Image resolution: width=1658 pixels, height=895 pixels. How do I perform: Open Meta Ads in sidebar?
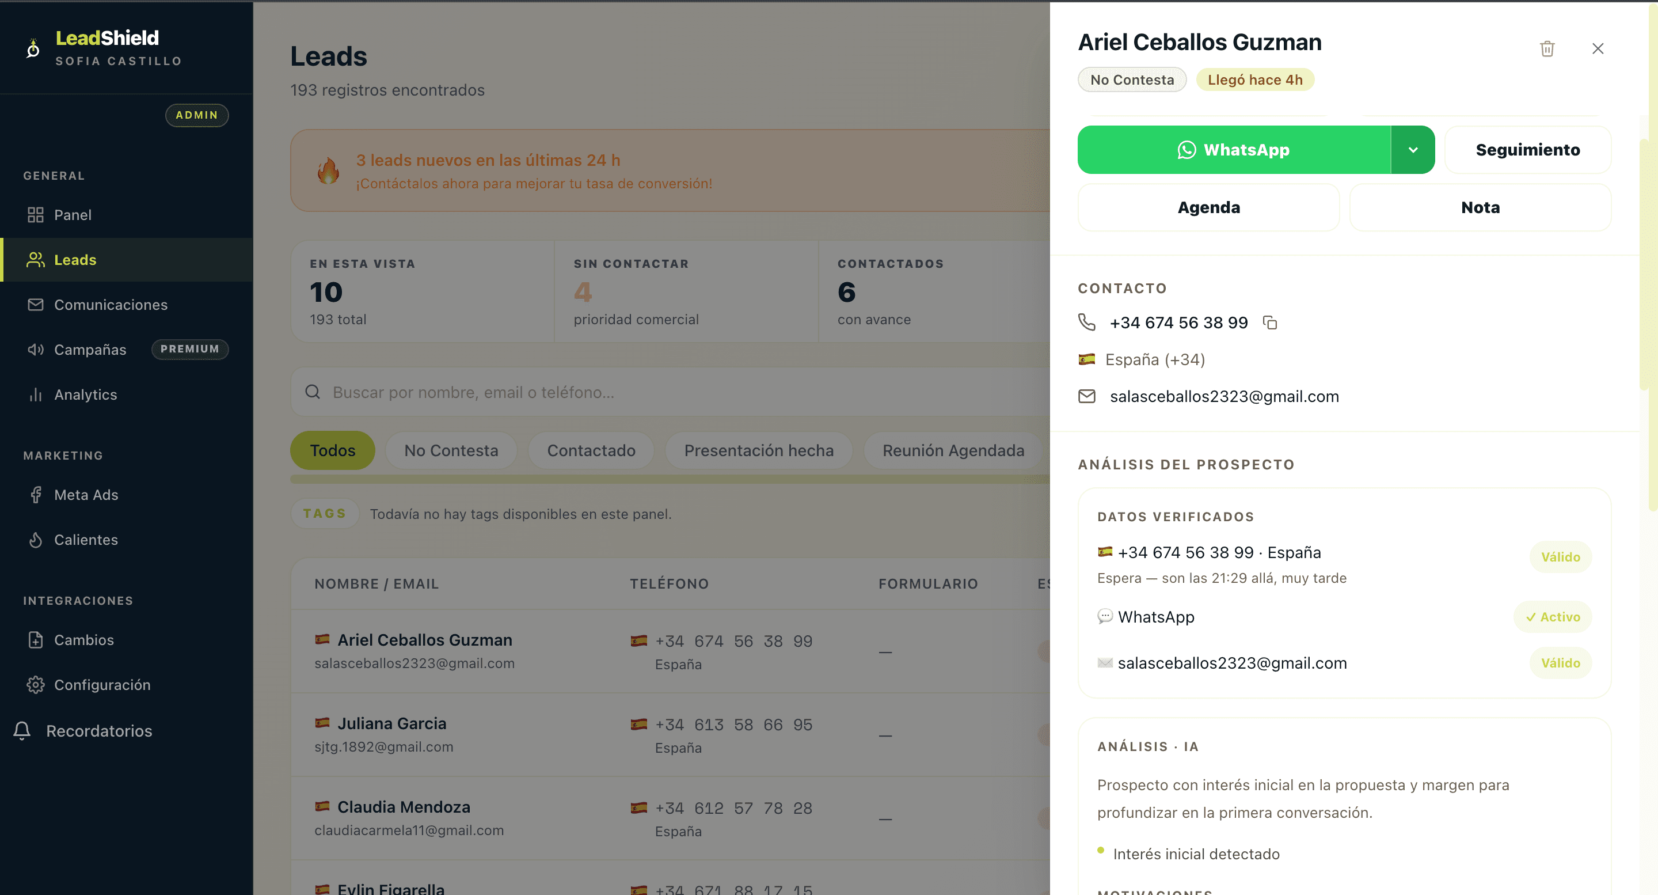127,495
